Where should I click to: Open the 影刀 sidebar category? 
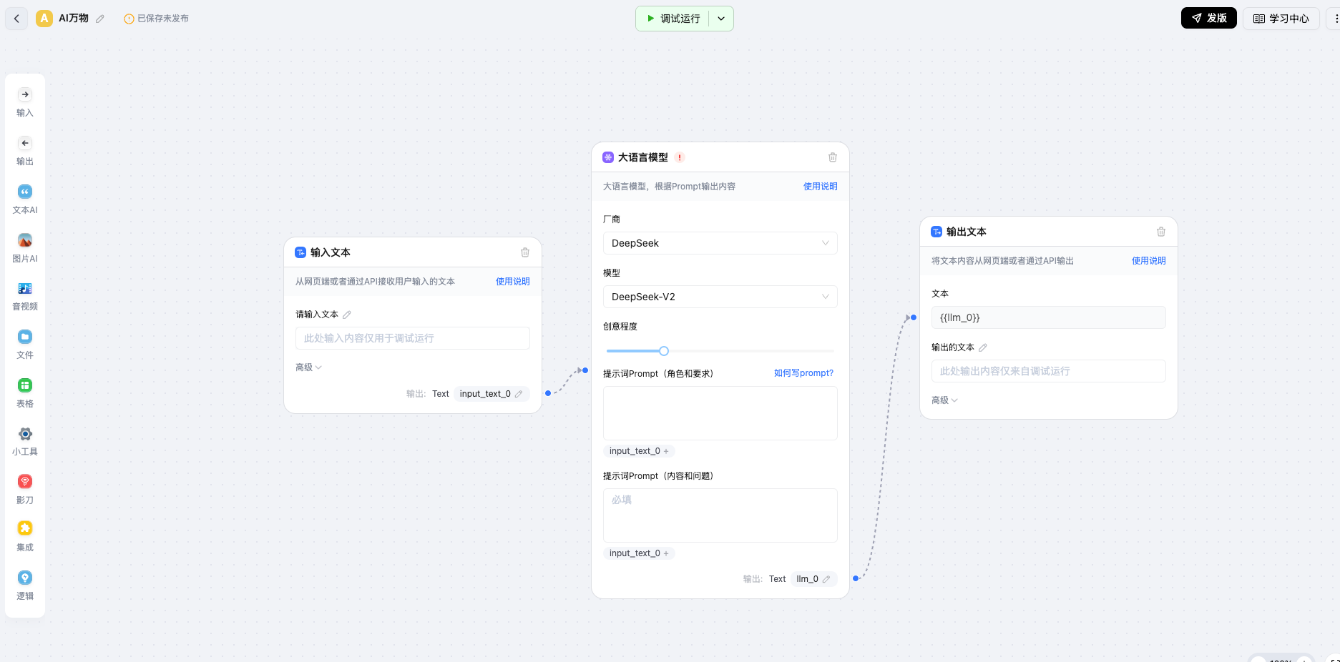click(25, 490)
